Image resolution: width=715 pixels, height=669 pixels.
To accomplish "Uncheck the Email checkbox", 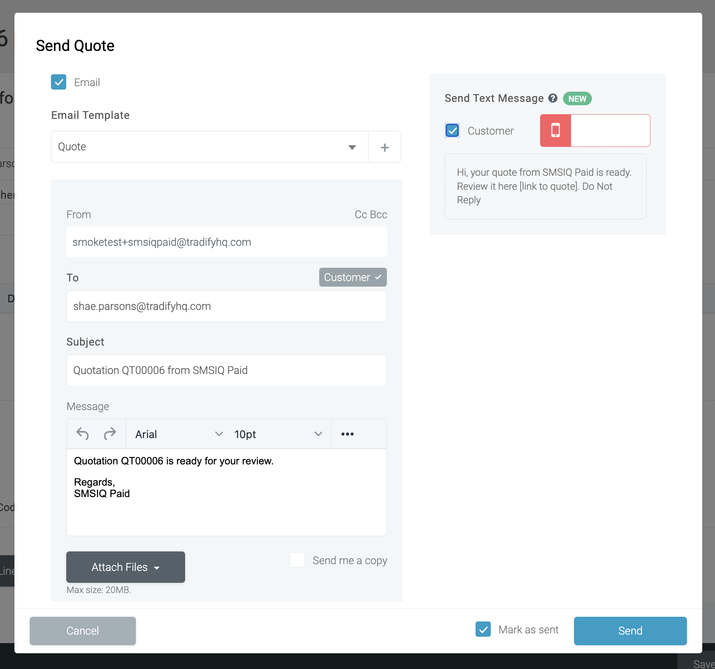I will 59,82.
